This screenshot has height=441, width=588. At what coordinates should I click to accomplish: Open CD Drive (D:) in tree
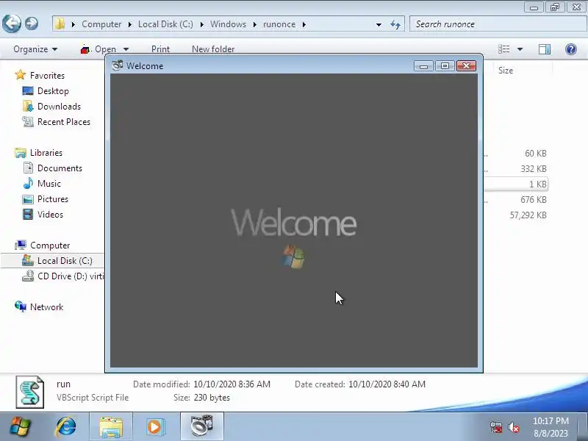(63, 276)
